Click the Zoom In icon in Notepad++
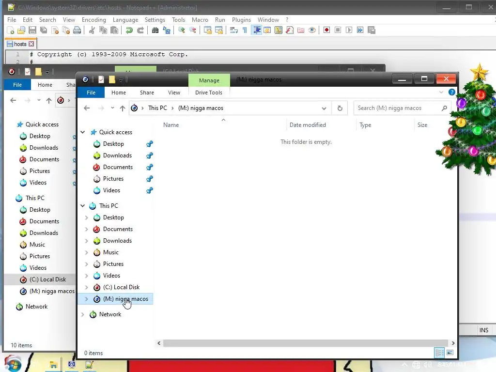This screenshot has width=496, height=372. [181, 30]
